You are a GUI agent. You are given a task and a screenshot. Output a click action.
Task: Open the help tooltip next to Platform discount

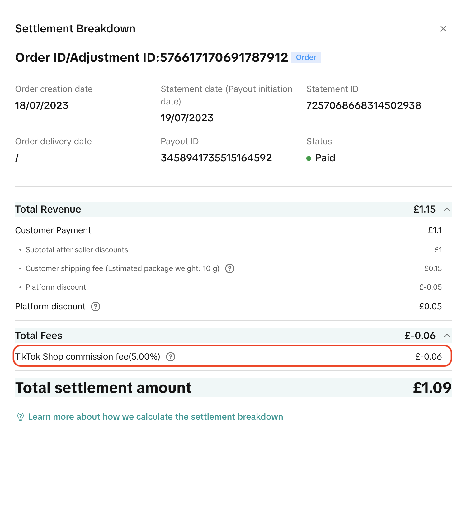96,307
